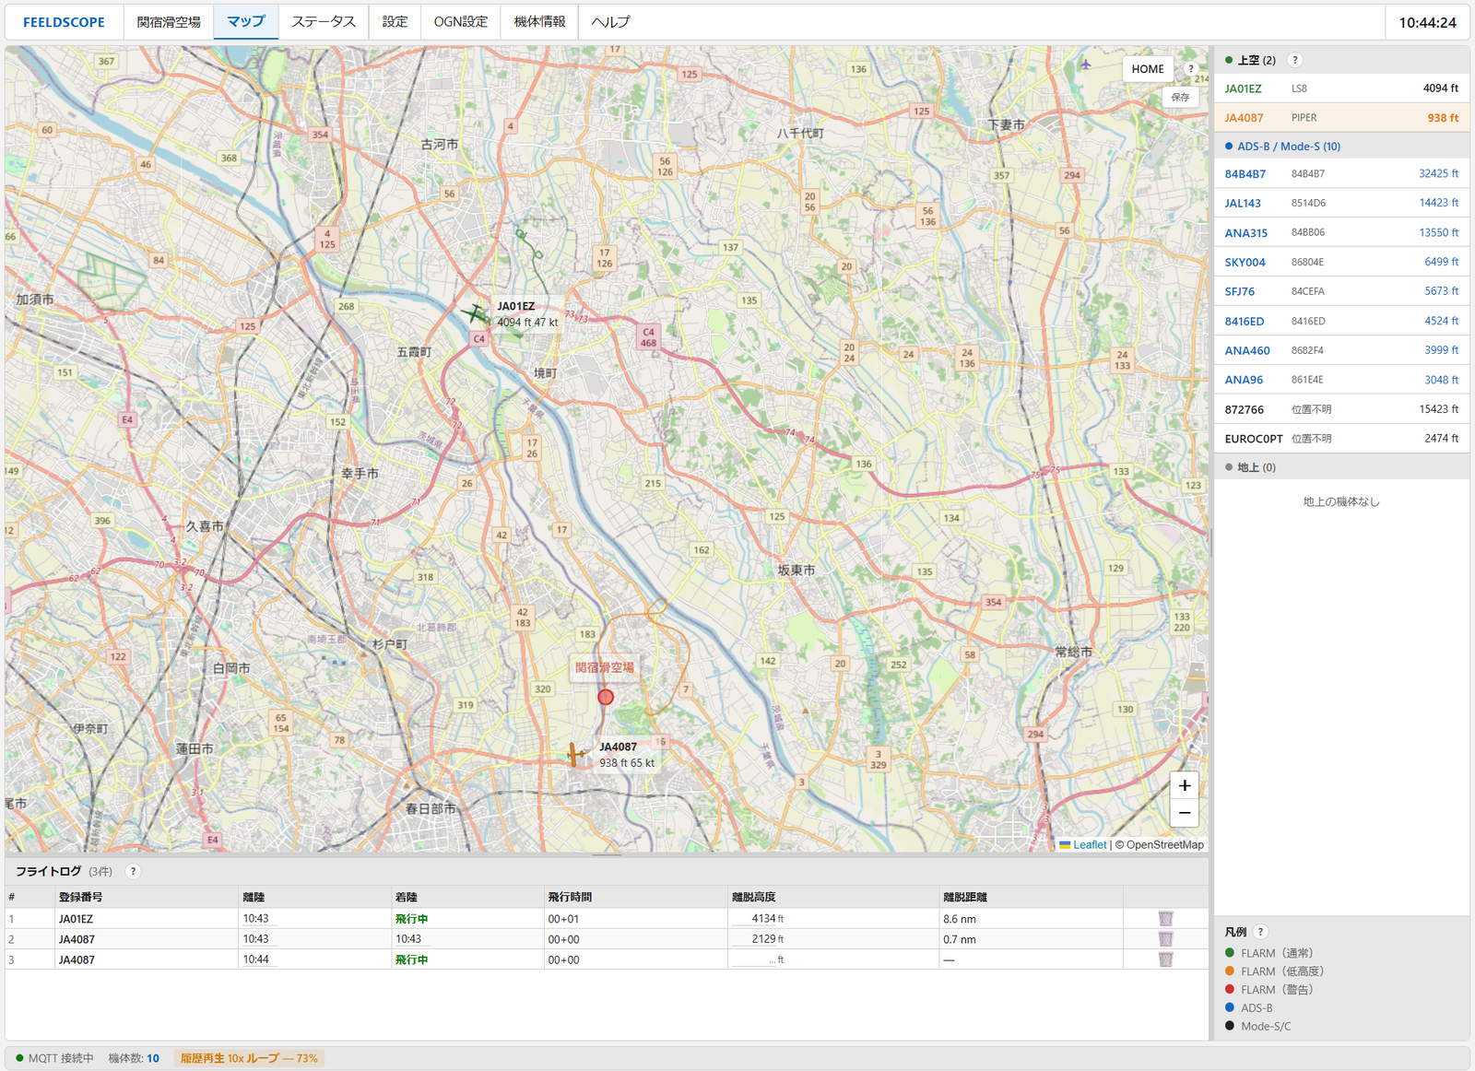Select aircraft 84B4B7 at 32425 ft
The image size is (1475, 1071).
click(x=1341, y=173)
